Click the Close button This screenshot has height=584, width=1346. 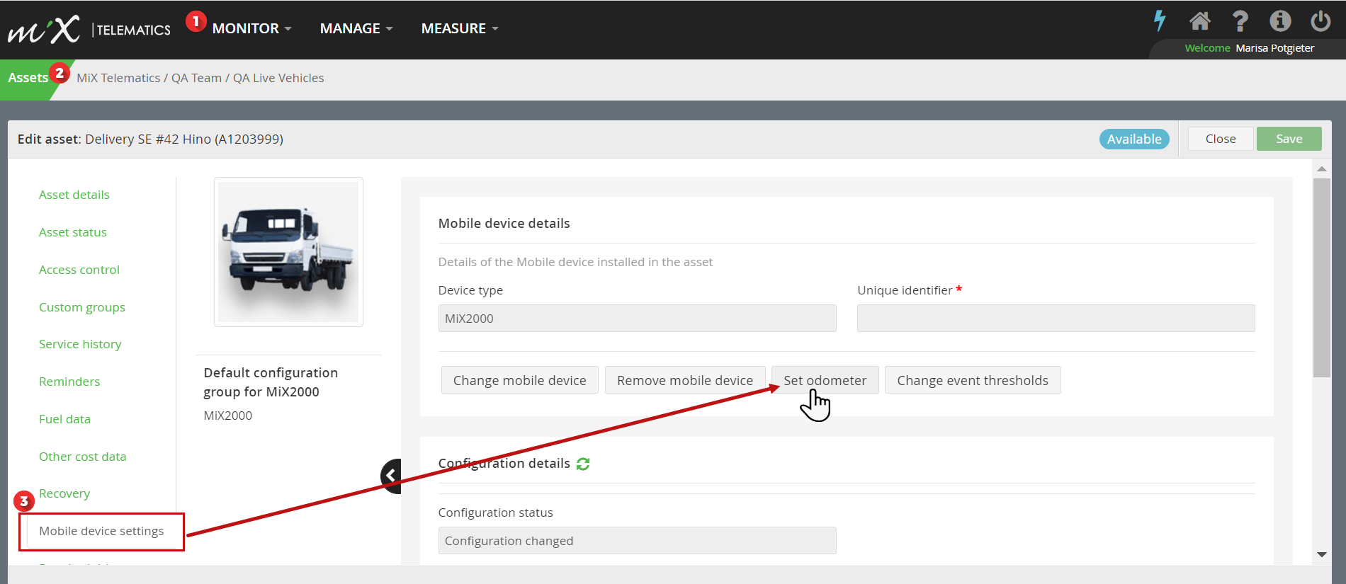(1221, 139)
